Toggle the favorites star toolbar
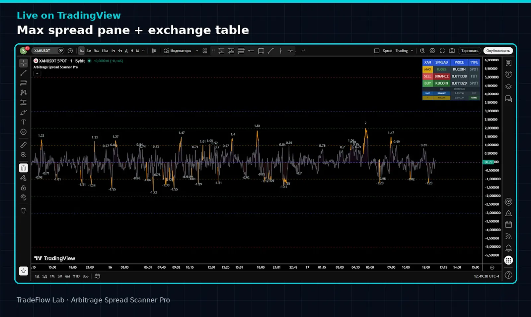 (24, 271)
